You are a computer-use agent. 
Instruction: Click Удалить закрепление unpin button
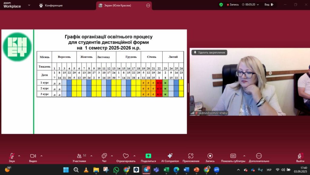209,52
